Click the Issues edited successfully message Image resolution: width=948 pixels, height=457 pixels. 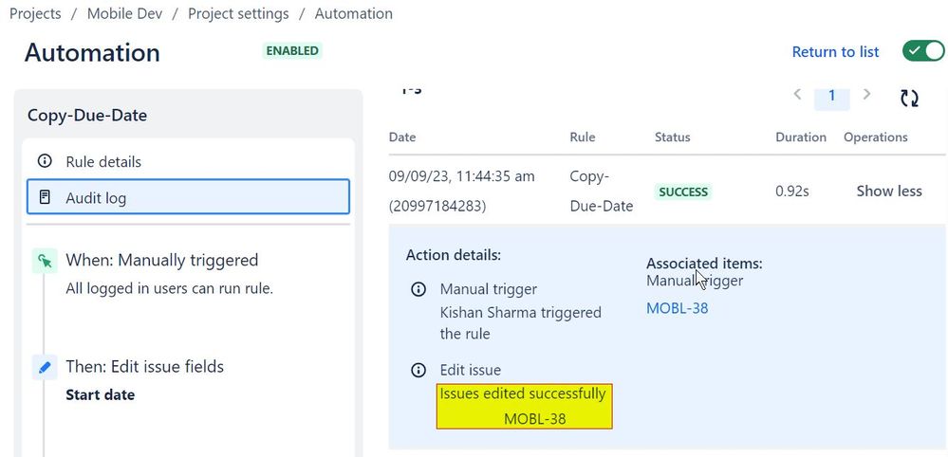[x=522, y=393]
